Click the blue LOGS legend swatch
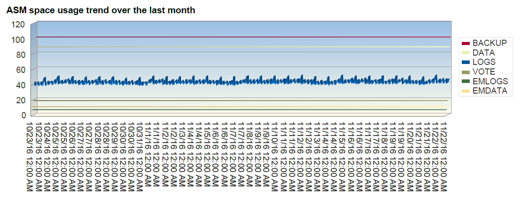This screenshot has height=203, width=528. 465,62
